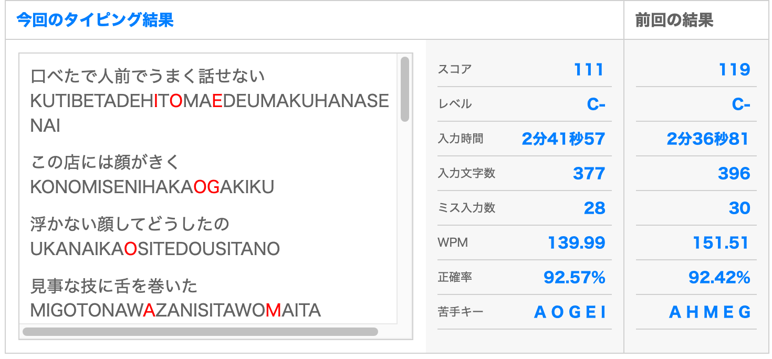Click the romaji line KONOMISENIHAKAOGAKIKU
772x359 pixels.
point(152,187)
